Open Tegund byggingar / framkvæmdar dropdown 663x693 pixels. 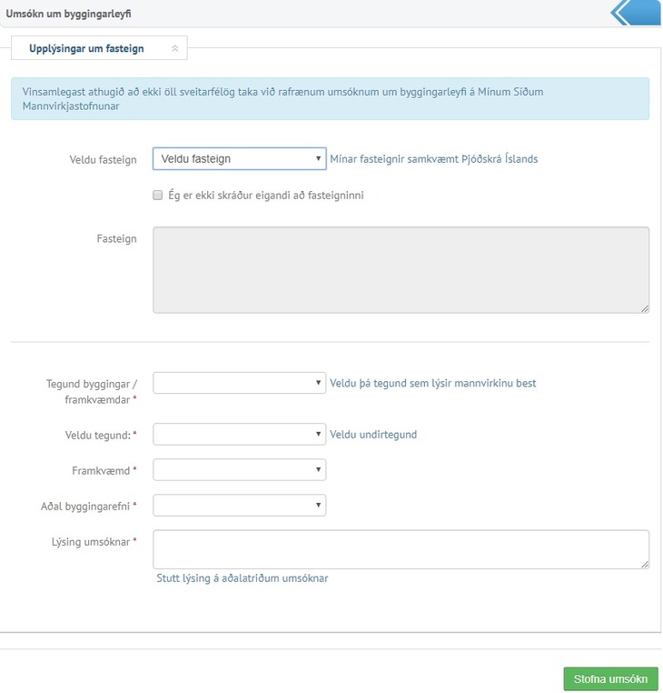pyautogui.click(x=239, y=383)
